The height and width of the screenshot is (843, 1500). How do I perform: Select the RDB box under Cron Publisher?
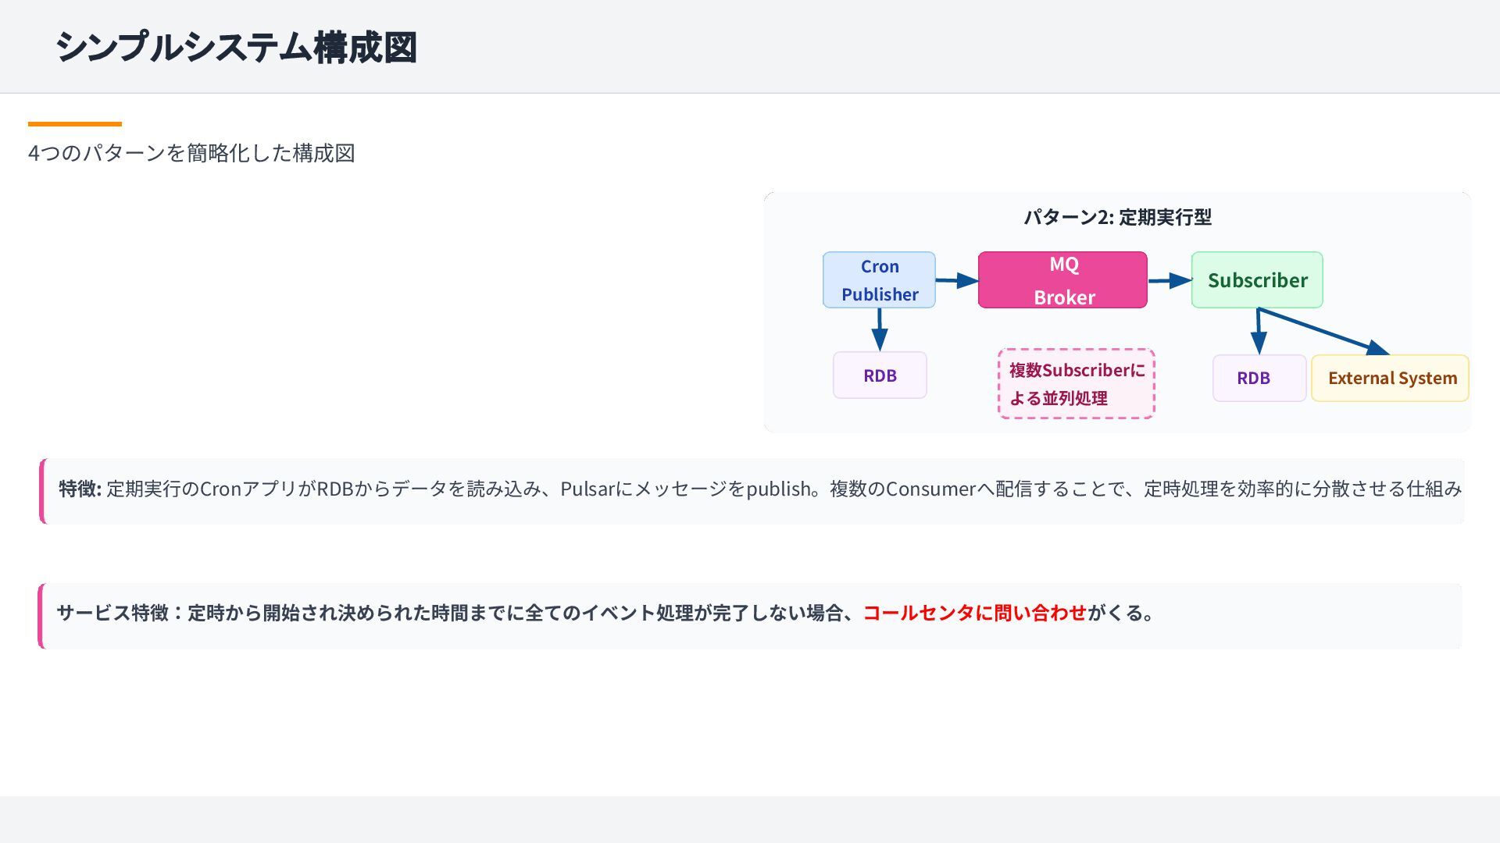click(880, 375)
